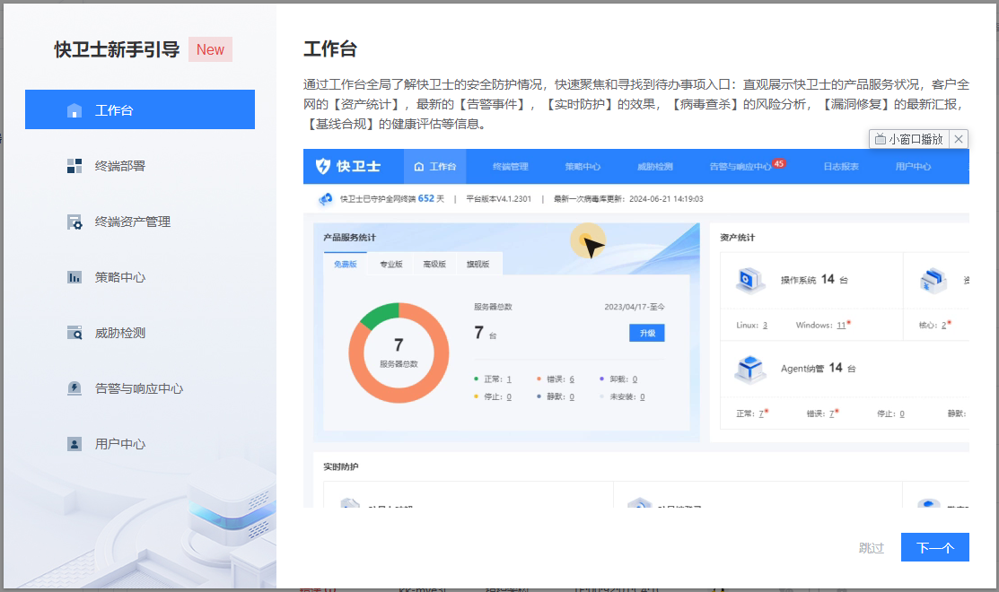Click the Windows count link 11
The height and width of the screenshot is (592, 999).
(841, 325)
